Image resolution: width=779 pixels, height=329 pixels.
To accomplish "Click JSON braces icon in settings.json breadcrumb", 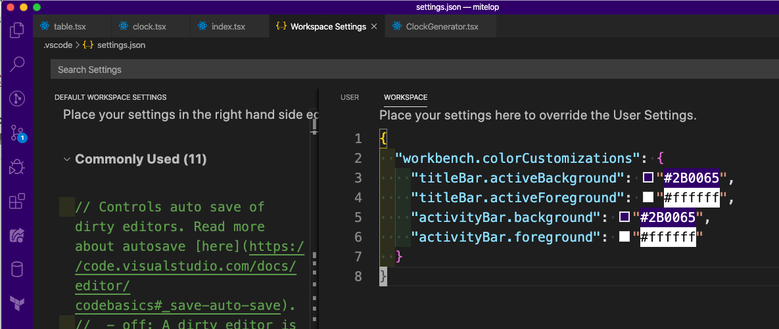I will [x=88, y=45].
